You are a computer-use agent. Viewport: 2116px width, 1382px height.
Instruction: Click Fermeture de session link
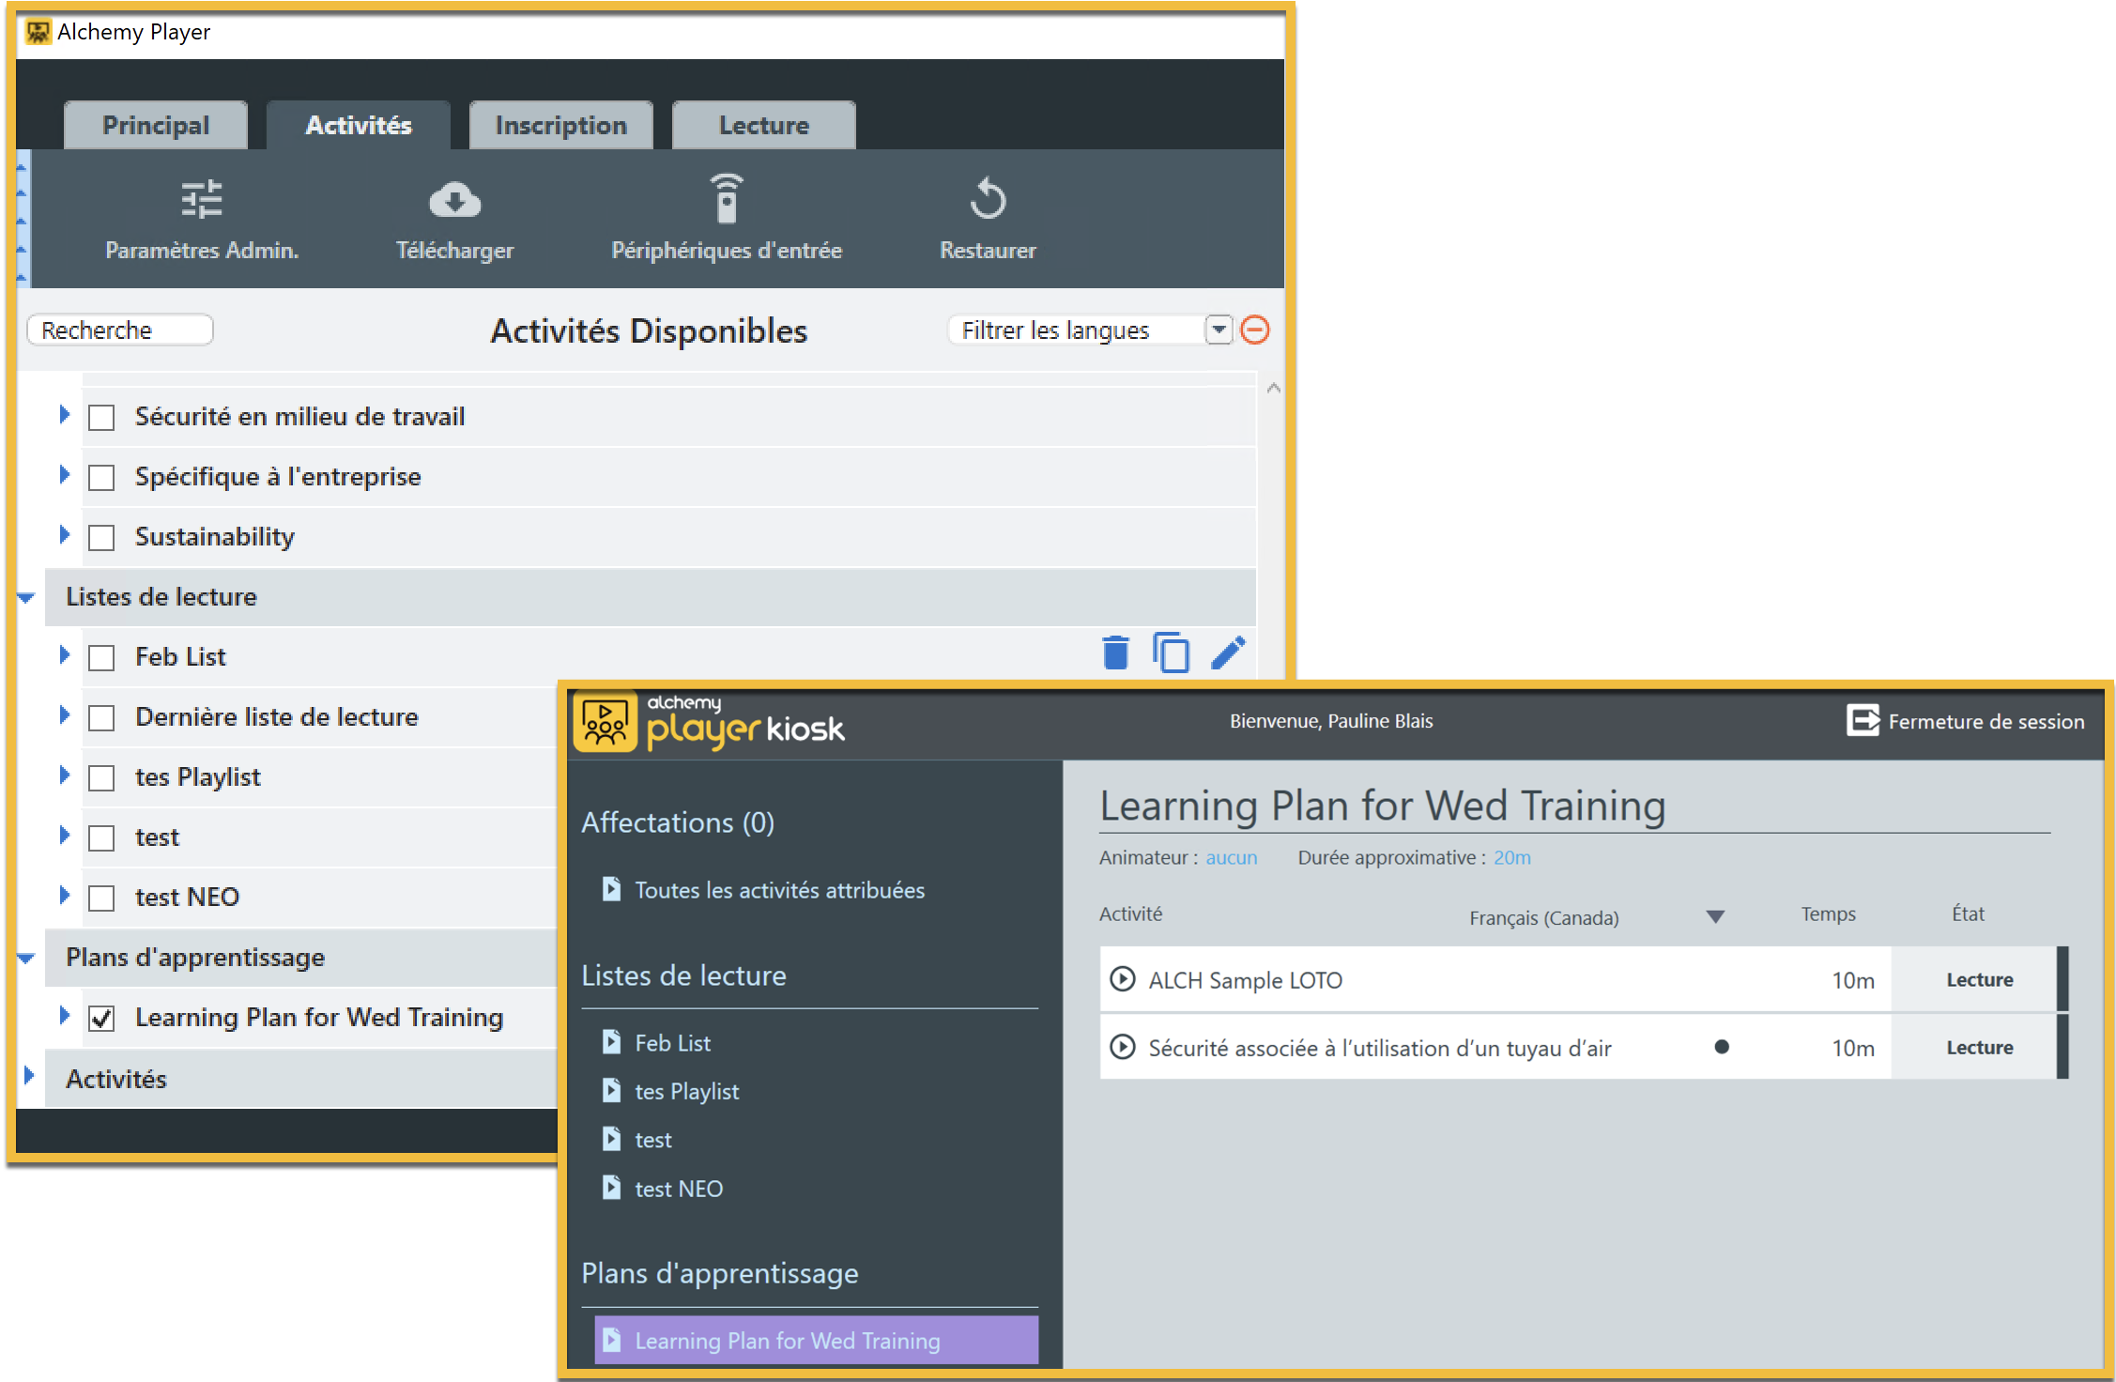point(1986,721)
